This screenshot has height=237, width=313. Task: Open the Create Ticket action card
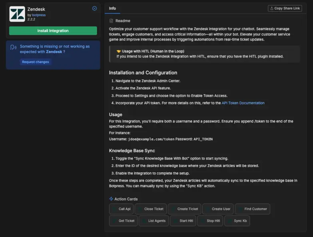(184, 209)
